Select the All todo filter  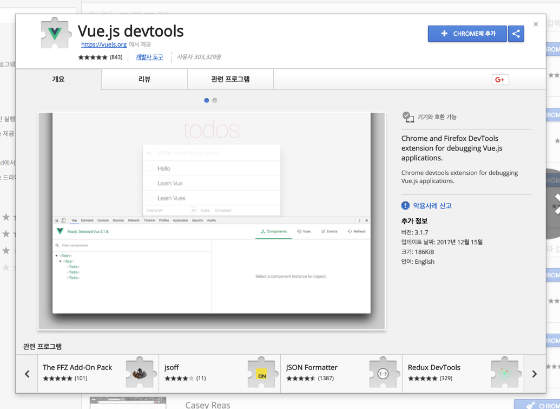pos(194,210)
